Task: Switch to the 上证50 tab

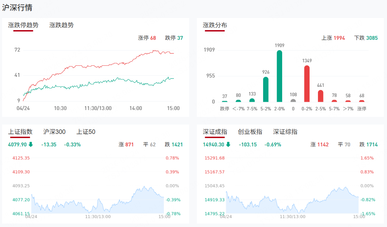Action: click(x=86, y=132)
